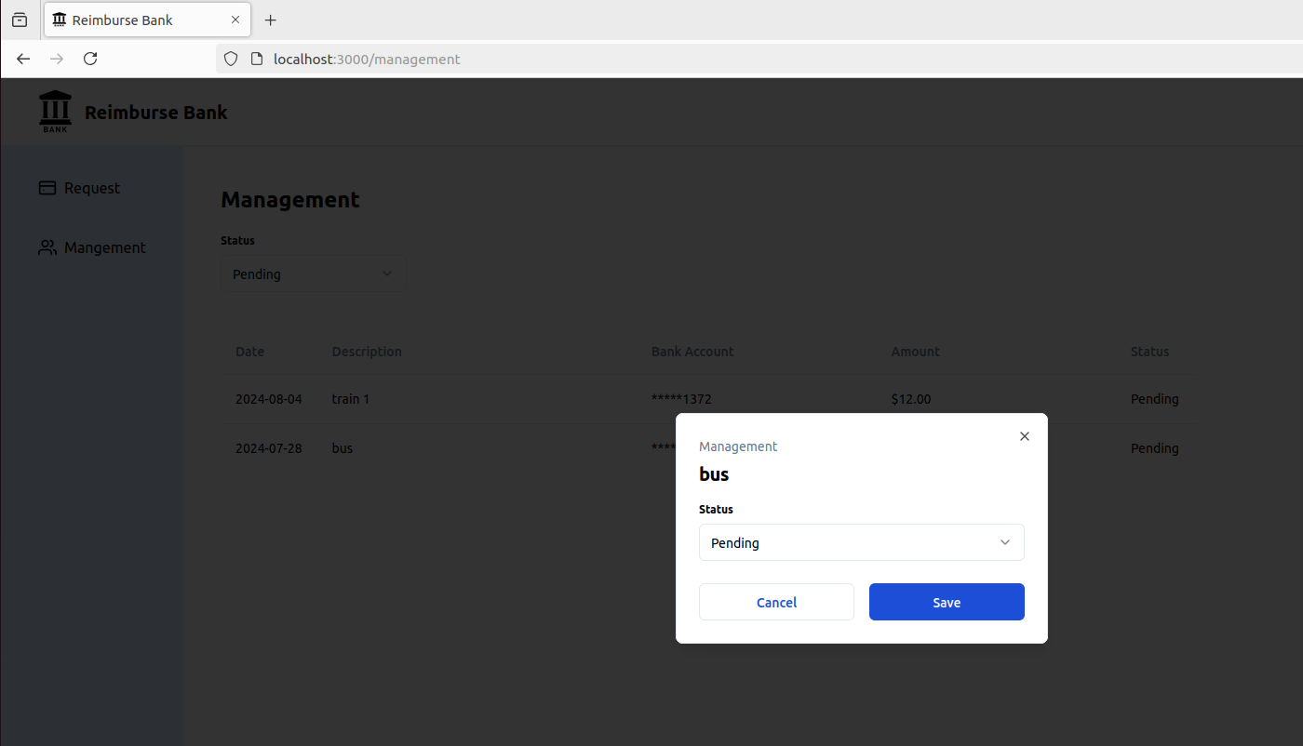The width and height of the screenshot is (1303, 746).
Task: Click the Cancel button
Action: (x=776, y=602)
